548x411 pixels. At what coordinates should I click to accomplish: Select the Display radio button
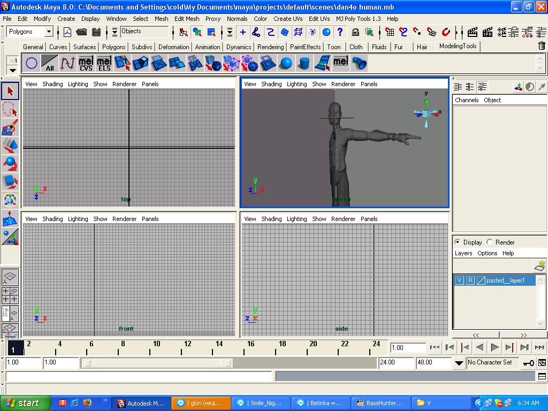pyautogui.click(x=458, y=242)
